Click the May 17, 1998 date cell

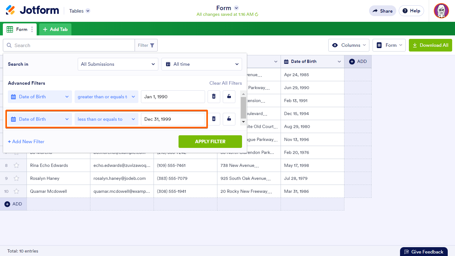coord(312,165)
